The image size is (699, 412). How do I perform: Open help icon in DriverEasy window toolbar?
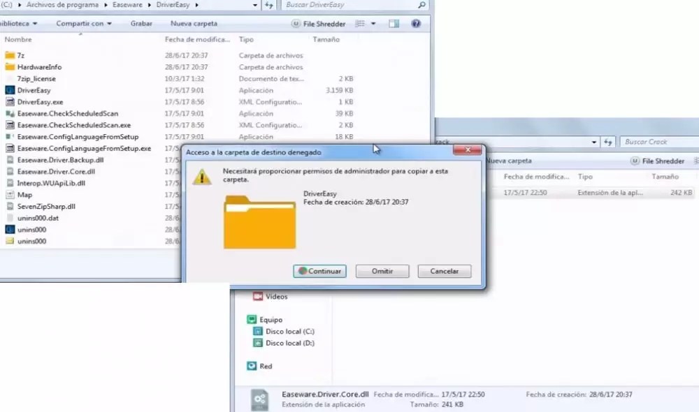[x=416, y=24]
